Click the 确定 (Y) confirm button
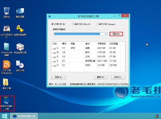This screenshot has width=161, height=119. 101,77
